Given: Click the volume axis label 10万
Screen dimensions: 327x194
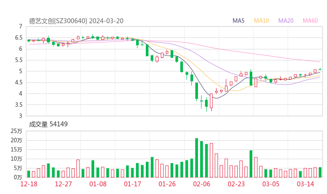Looking at the screenshot, I should pyautogui.click(x=16, y=159).
